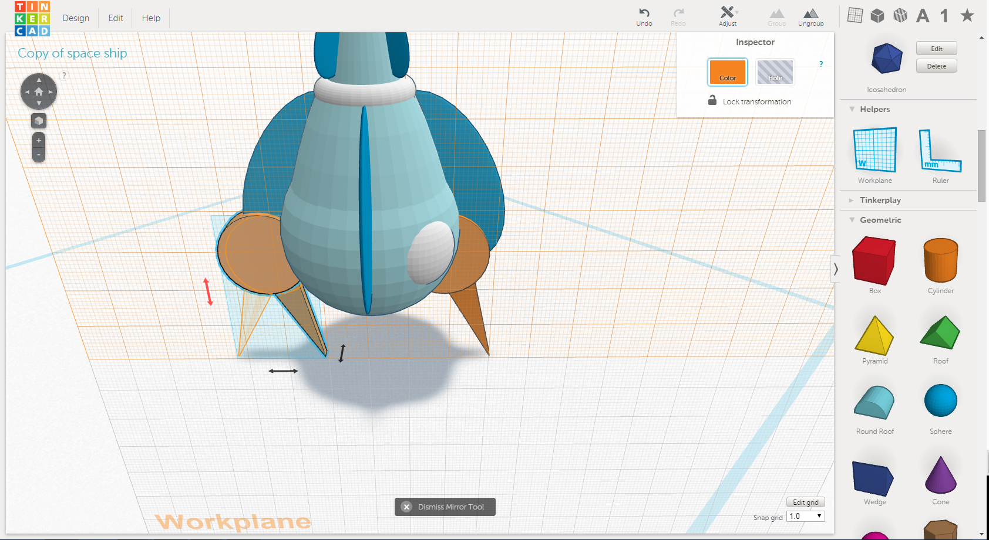Select the workplane grid icon in toolbar

[855, 15]
